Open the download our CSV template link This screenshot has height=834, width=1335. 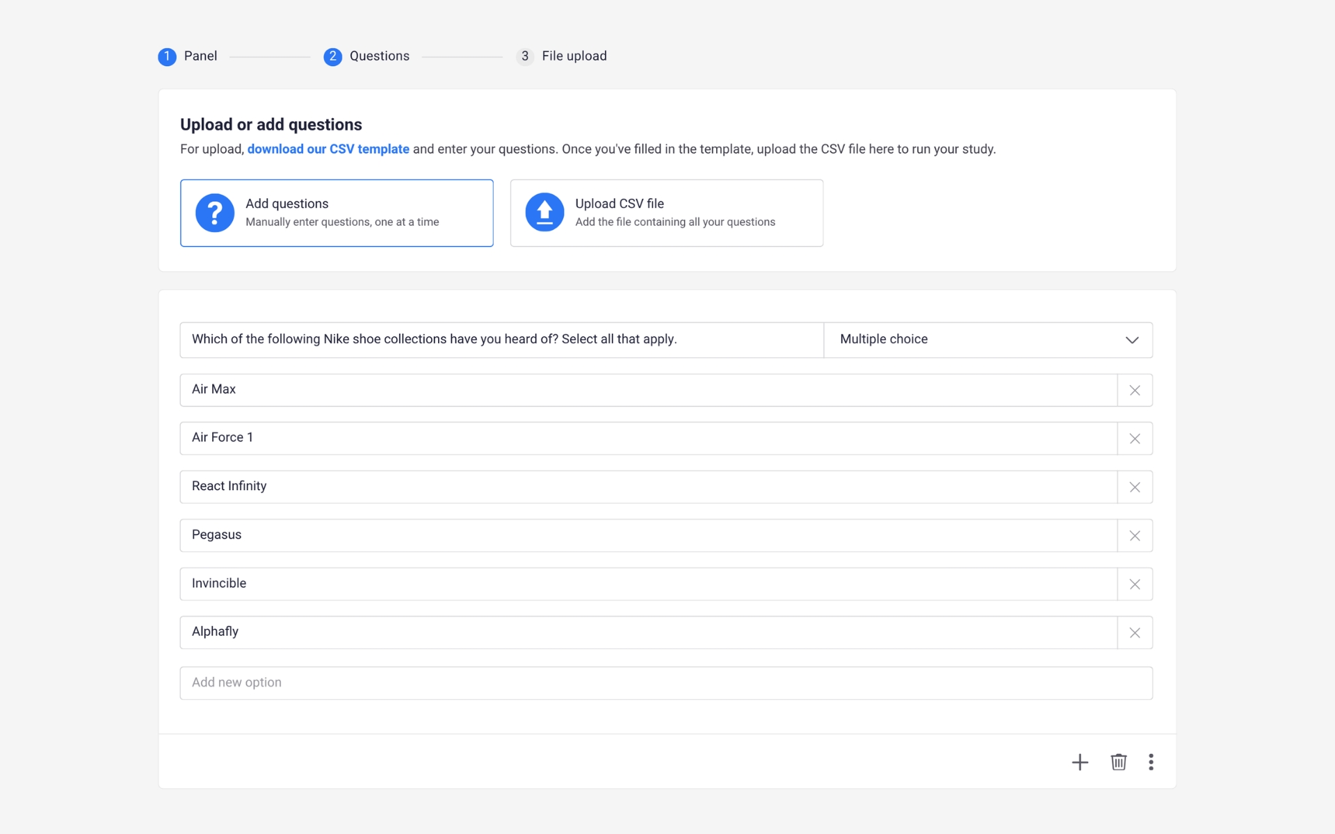click(x=328, y=149)
